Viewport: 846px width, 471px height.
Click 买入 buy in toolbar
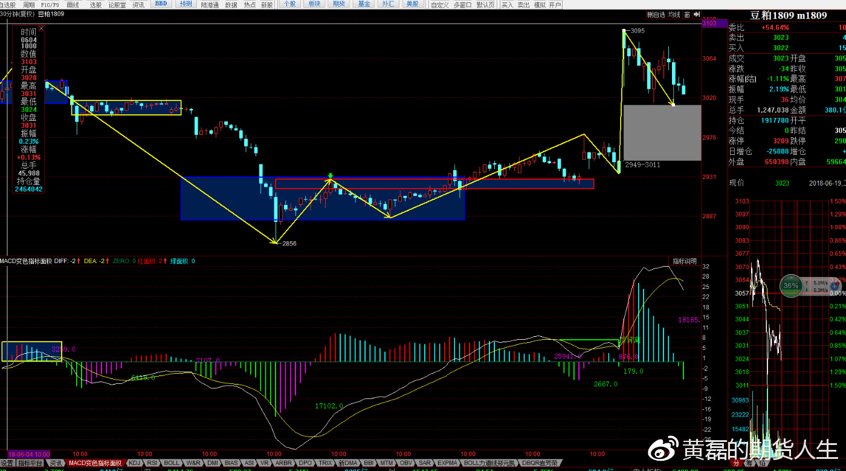click(x=507, y=4)
